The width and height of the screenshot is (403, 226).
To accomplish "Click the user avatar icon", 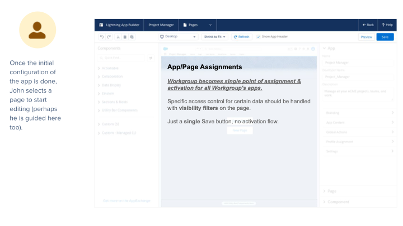I will point(38,30).
